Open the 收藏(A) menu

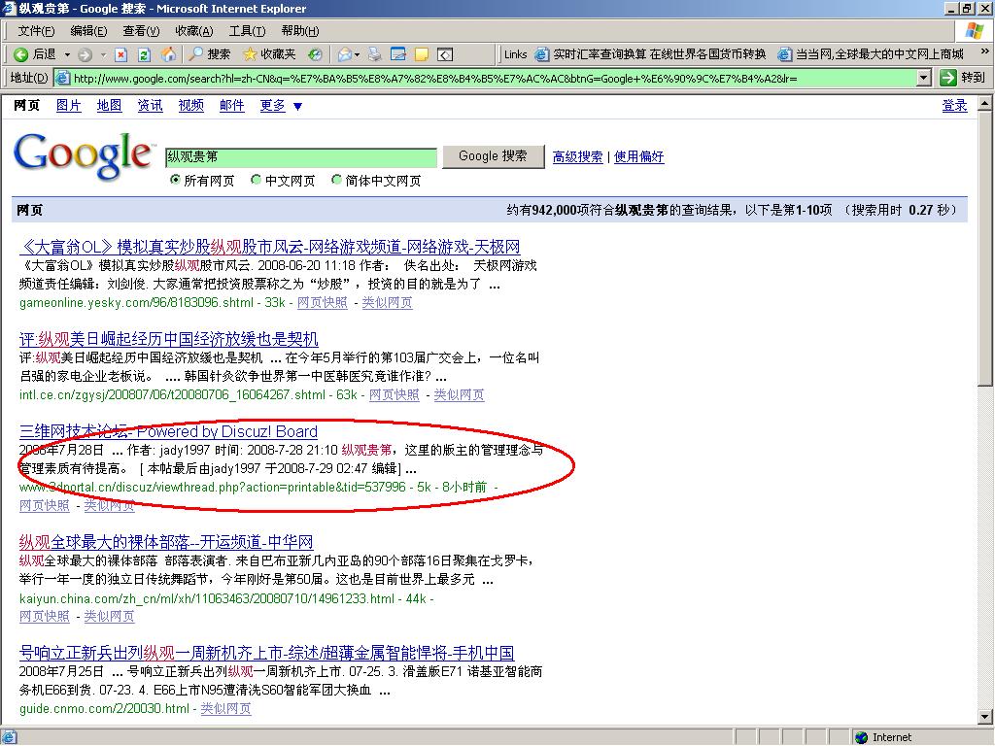pos(194,31)
